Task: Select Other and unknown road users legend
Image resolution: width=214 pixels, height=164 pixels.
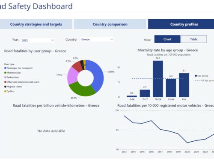Action: click(x=22, y=82)
